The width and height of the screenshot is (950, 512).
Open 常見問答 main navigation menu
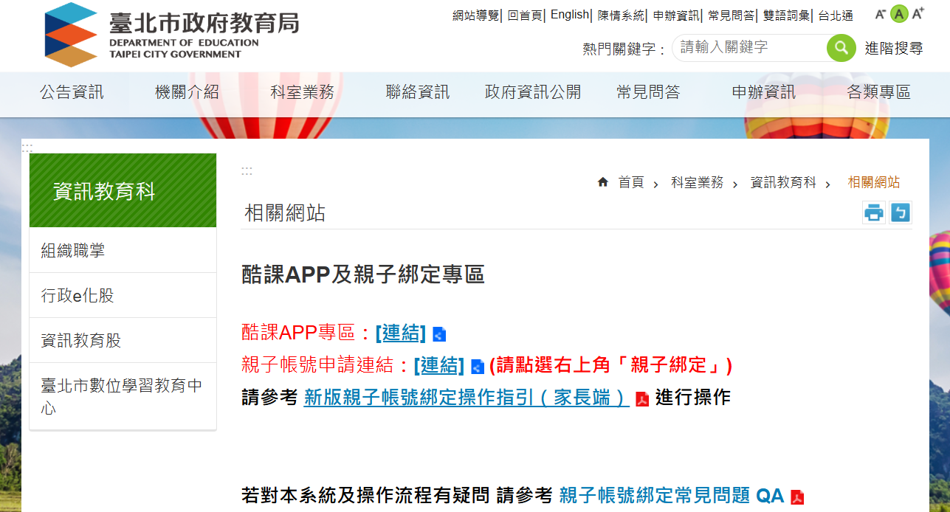click(648, 92)
